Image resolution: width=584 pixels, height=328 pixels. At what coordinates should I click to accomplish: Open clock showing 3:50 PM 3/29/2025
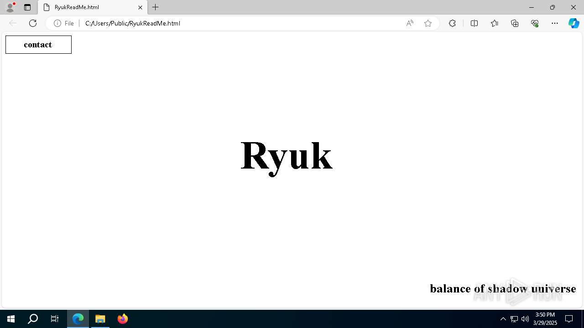point(545,319)
